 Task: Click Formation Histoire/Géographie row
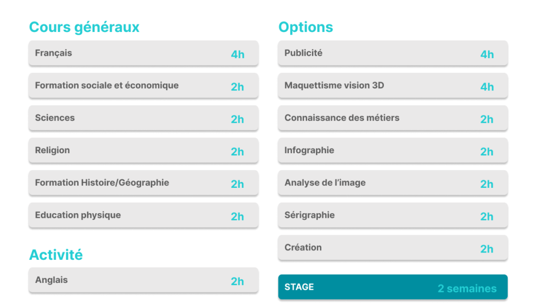(x=144, y=183)
